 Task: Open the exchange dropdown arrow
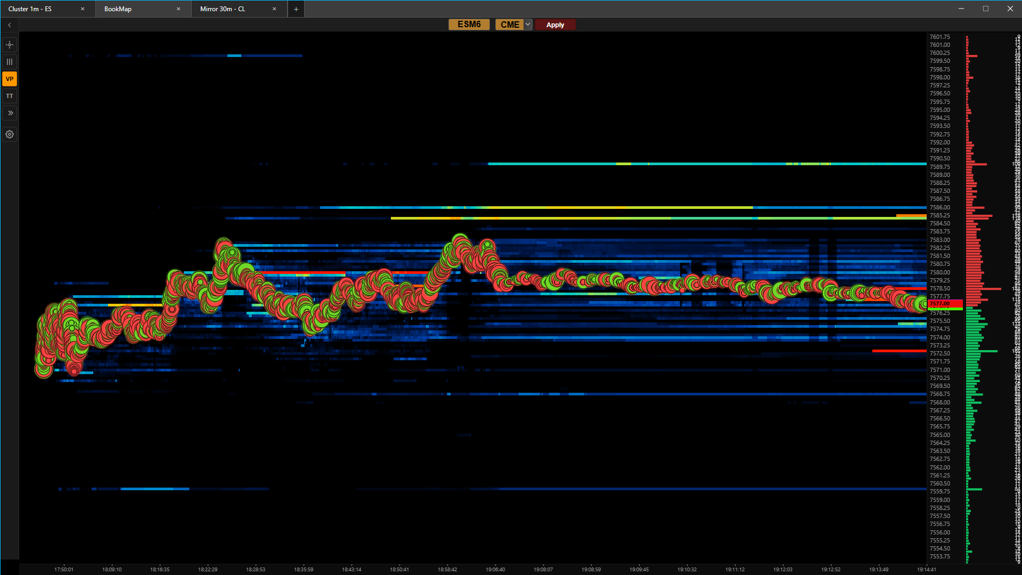[x=528, y=25]
